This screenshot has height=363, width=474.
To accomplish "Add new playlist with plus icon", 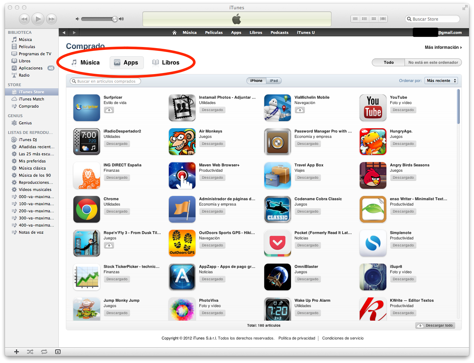I will [x=16, y=352].
